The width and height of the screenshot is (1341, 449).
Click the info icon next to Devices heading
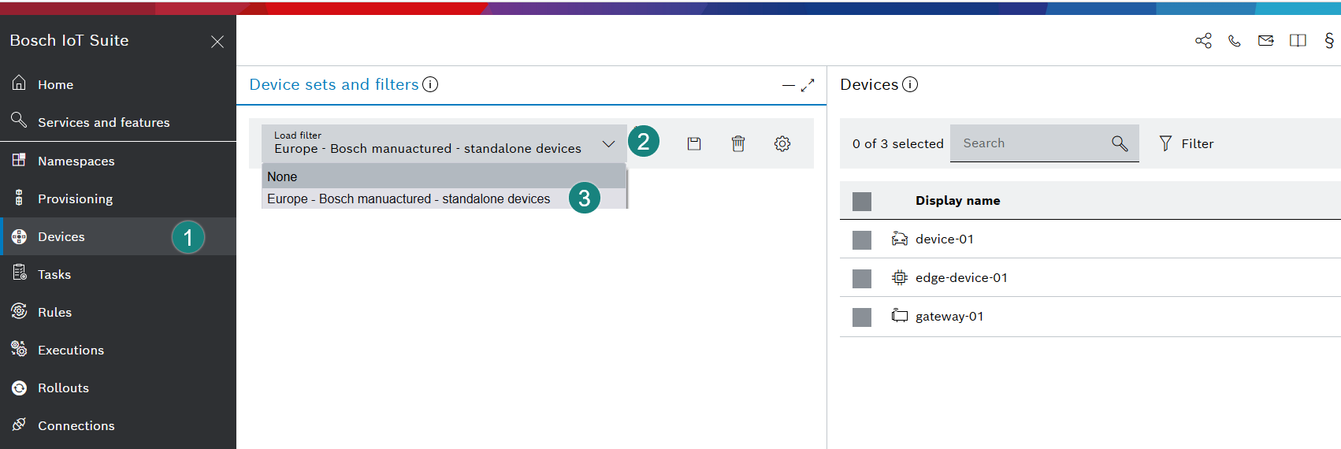coord(910,84)
